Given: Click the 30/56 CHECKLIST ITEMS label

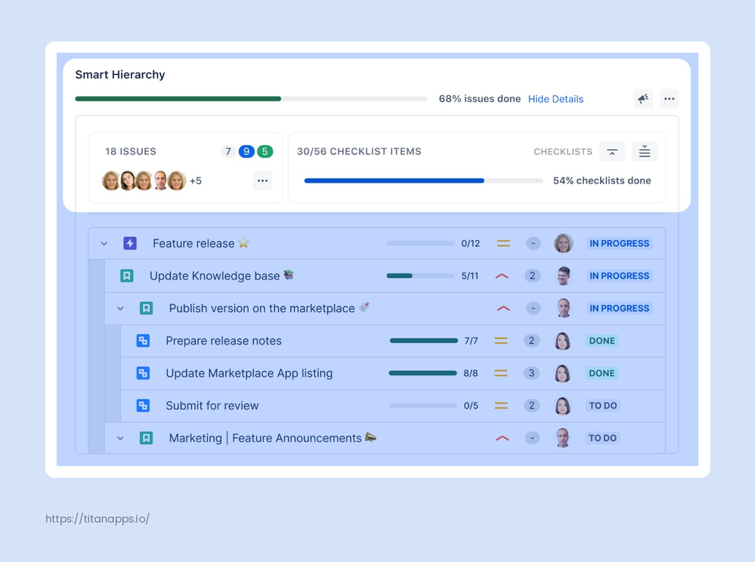Looking at the screenshot, I should [359, 152].
